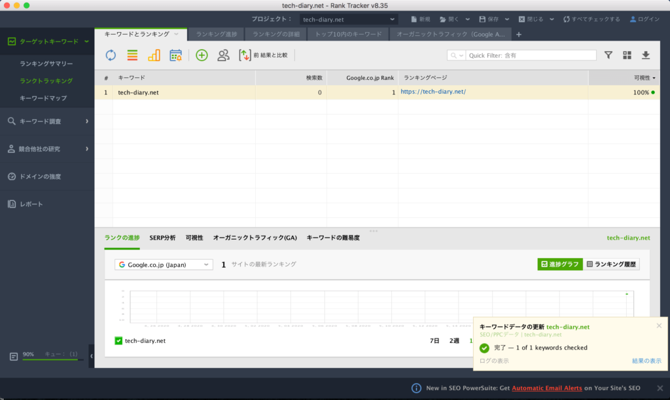The image size is (670, 400).
Task: Expand the 競合他社の研究 sidebar section
Action: [x=87, y=149]
